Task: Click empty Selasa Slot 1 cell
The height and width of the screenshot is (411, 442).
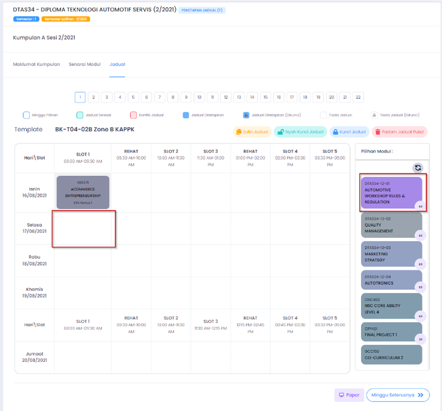Action: click(84, 229)
